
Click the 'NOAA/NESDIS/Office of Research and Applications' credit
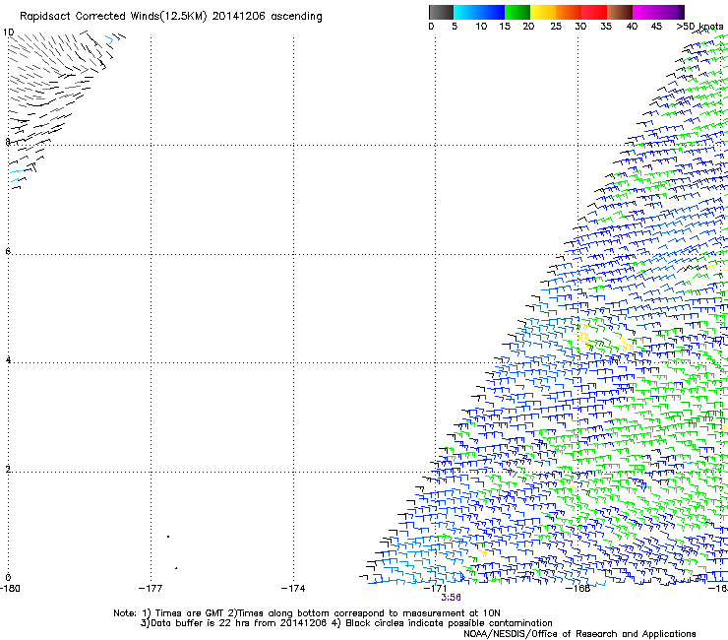[x=579, y=634]
